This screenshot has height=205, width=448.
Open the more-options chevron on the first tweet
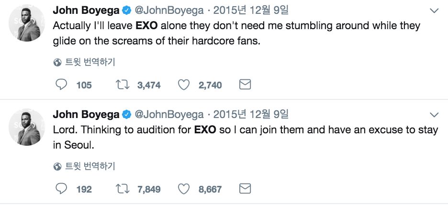coord(434,11)
